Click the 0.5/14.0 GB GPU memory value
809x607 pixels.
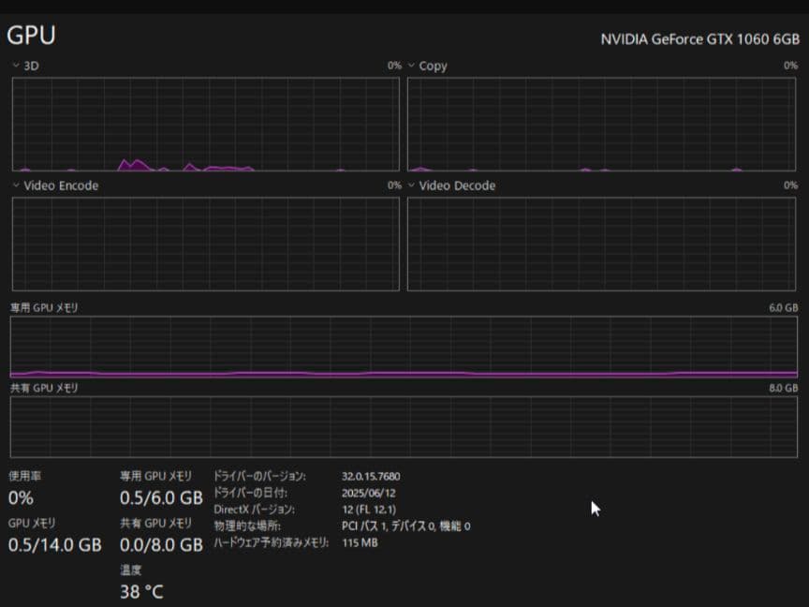click(54, 544)
